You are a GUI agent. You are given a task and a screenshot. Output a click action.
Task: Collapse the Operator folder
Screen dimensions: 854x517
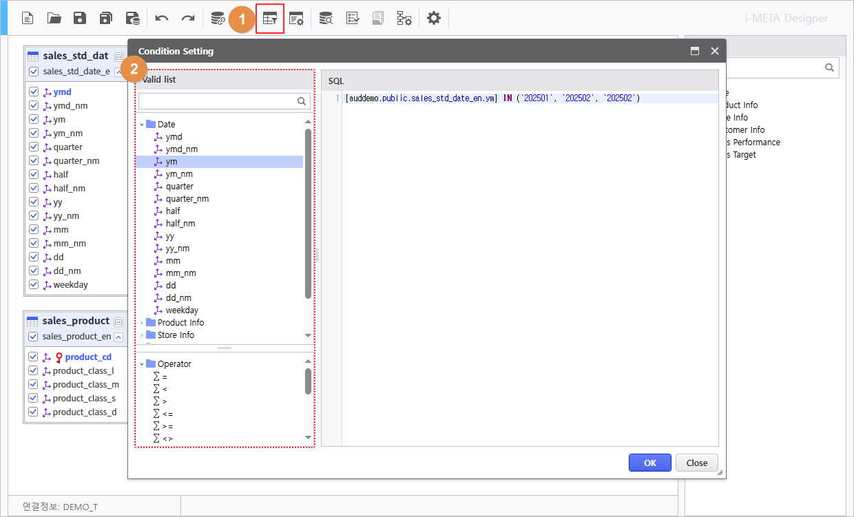(143, 364)
